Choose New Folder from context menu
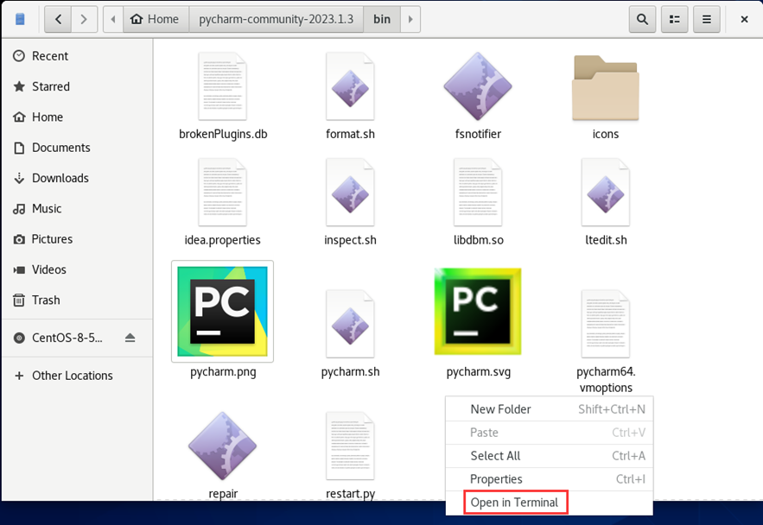The image size is (763, 525). [x=550, y=409]
